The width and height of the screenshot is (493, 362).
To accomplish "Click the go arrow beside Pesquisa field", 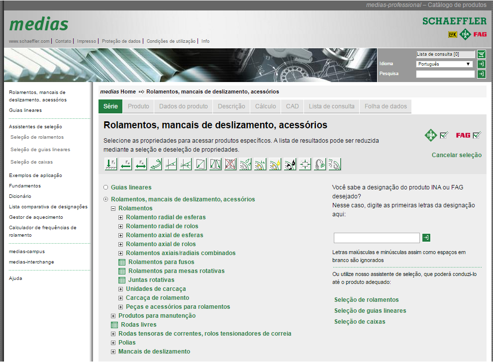I will 481,74.
